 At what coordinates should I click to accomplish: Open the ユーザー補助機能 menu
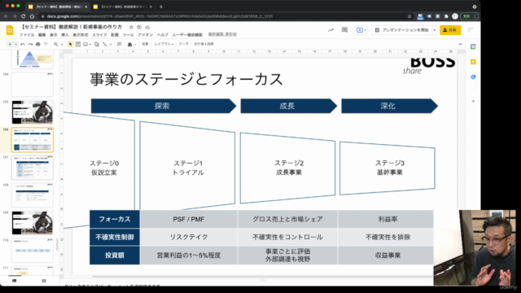[187, 35]
